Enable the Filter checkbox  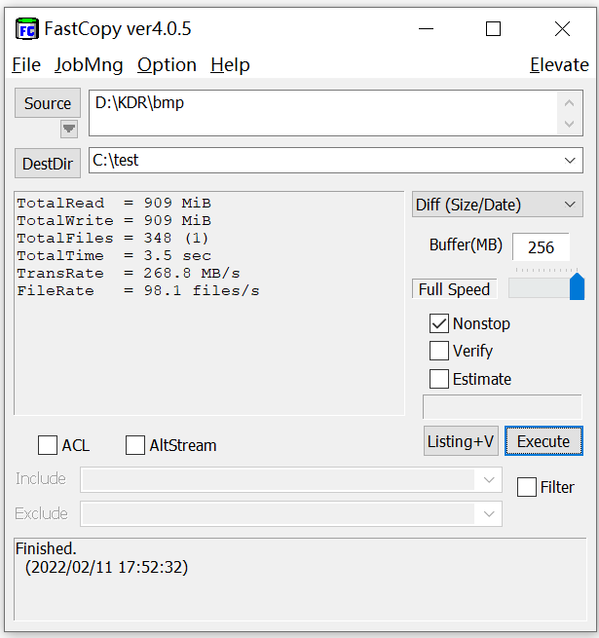tap(527, 487)
